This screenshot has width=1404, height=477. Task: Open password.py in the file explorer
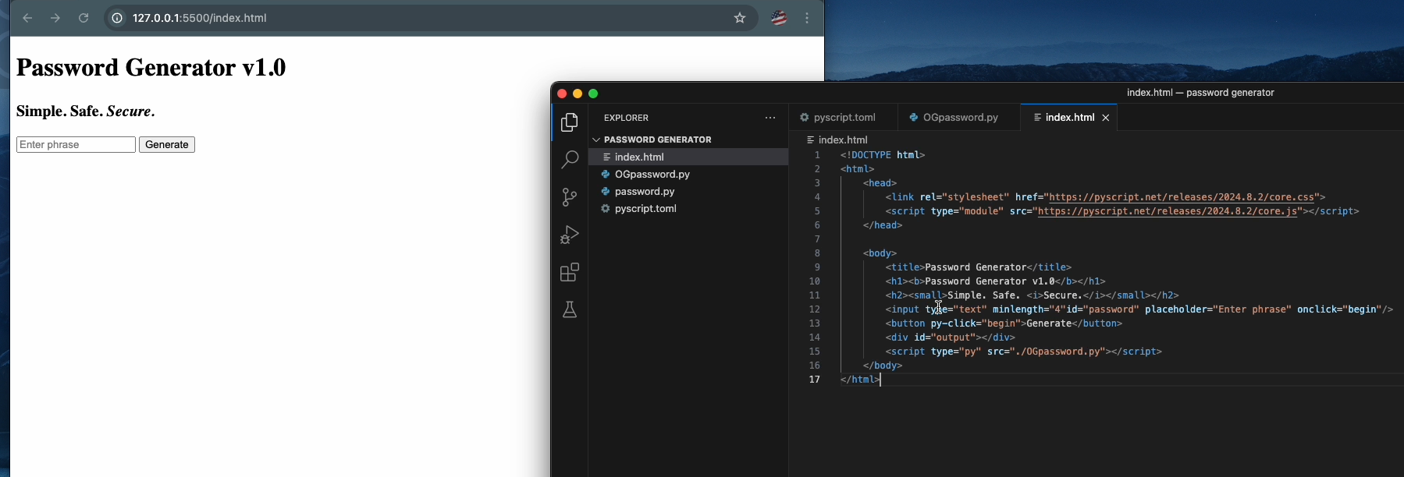[645, 192]
